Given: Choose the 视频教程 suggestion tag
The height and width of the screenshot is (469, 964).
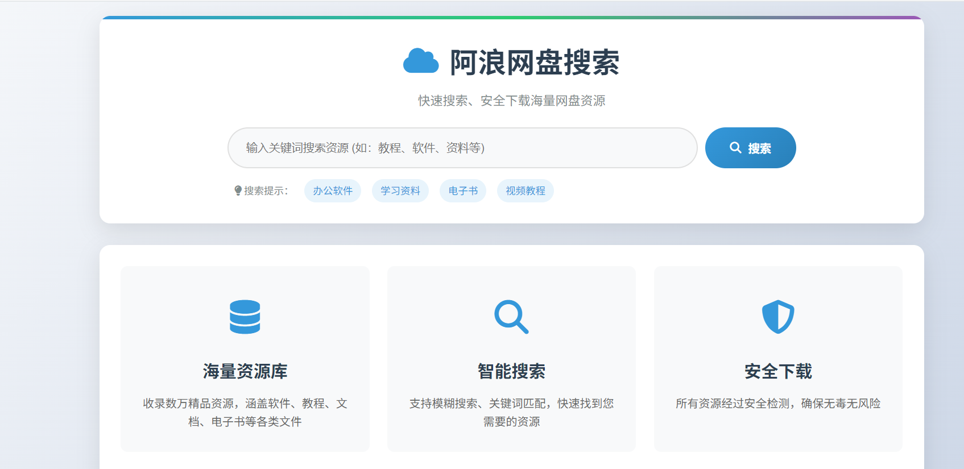Looking at the screenshot, I should click(x=526, y=191).
